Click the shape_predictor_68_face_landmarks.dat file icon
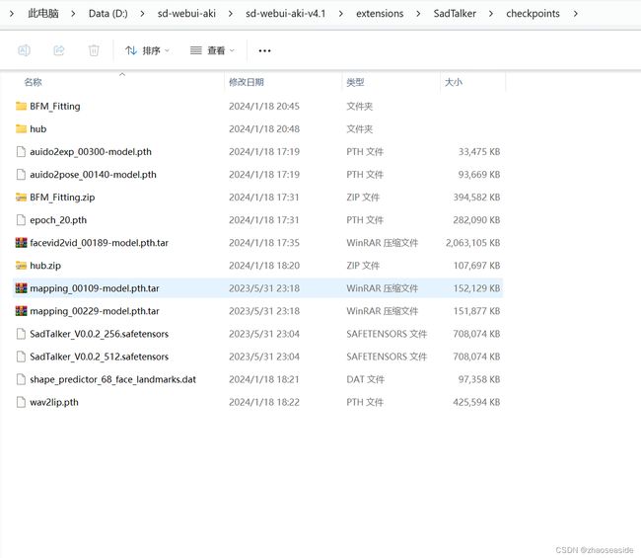Image resolution: width=641 pixels, height=558 pixels. click(21, 379)
